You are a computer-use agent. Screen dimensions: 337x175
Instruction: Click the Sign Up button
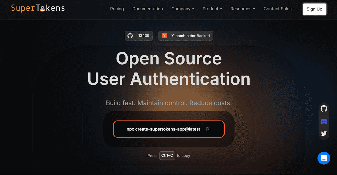(314, 9)
